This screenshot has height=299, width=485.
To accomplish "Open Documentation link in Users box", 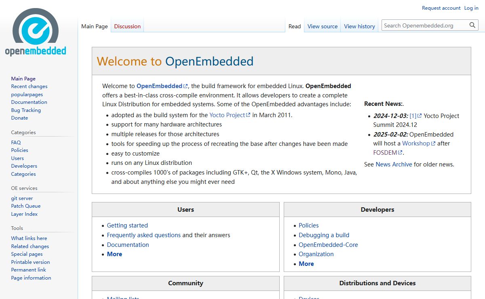I will tap(128, 245).
